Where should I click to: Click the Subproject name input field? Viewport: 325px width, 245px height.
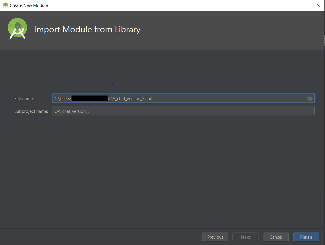point(184,111)
